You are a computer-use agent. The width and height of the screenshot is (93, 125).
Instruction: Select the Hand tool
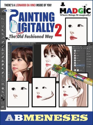[3, 88]
